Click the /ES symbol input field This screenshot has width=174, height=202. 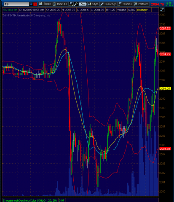click(16, 4)
